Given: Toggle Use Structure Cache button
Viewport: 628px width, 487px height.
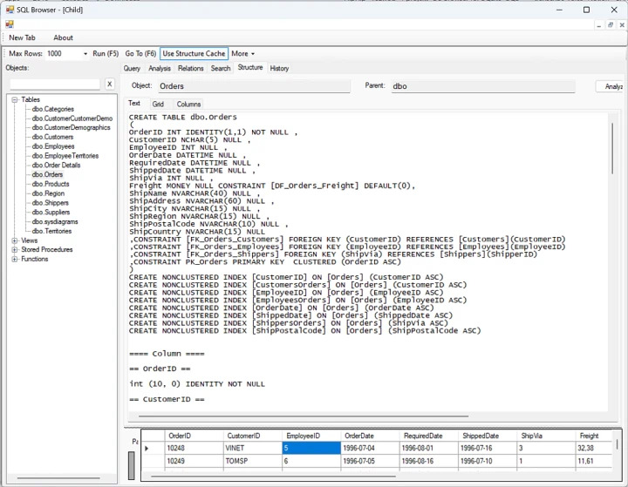Looking at the screenshot, I should [194, 54].
